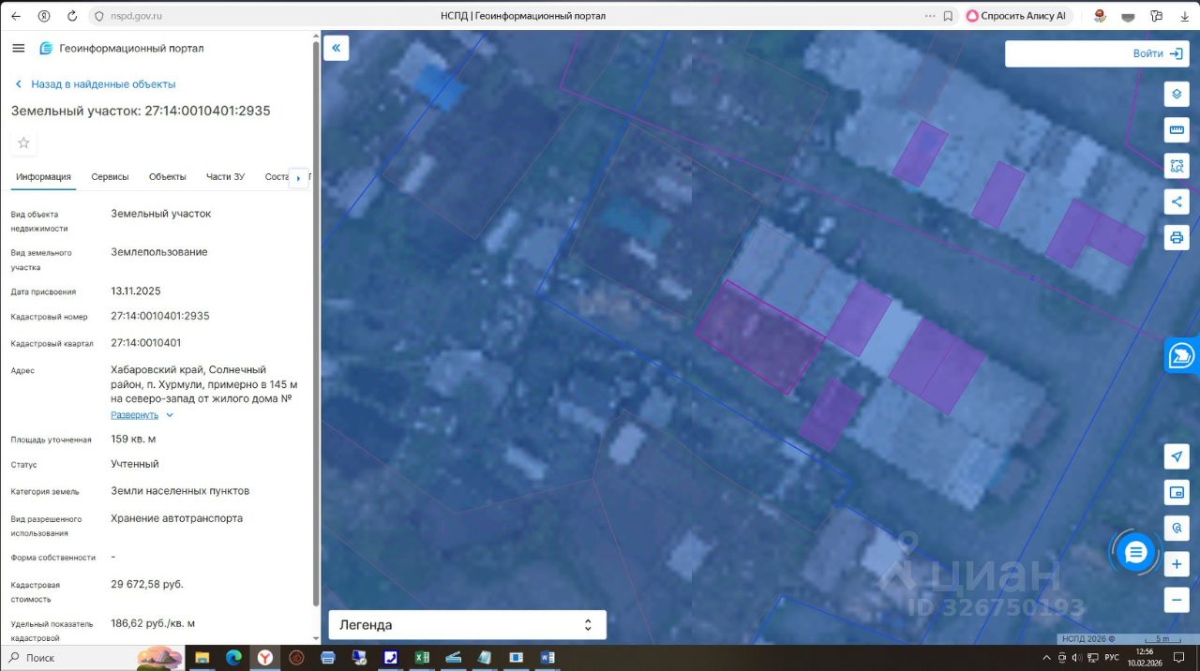Go back in the browser
The height and width of the screenshot is (671, 1200).
point(15,16)
